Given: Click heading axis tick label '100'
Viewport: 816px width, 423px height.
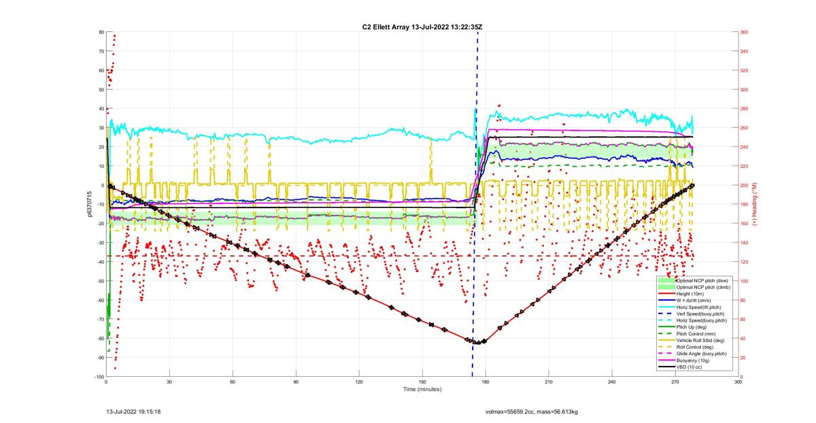Looking at the screenshot, I should pyautogui.click(x=745, y=281).
